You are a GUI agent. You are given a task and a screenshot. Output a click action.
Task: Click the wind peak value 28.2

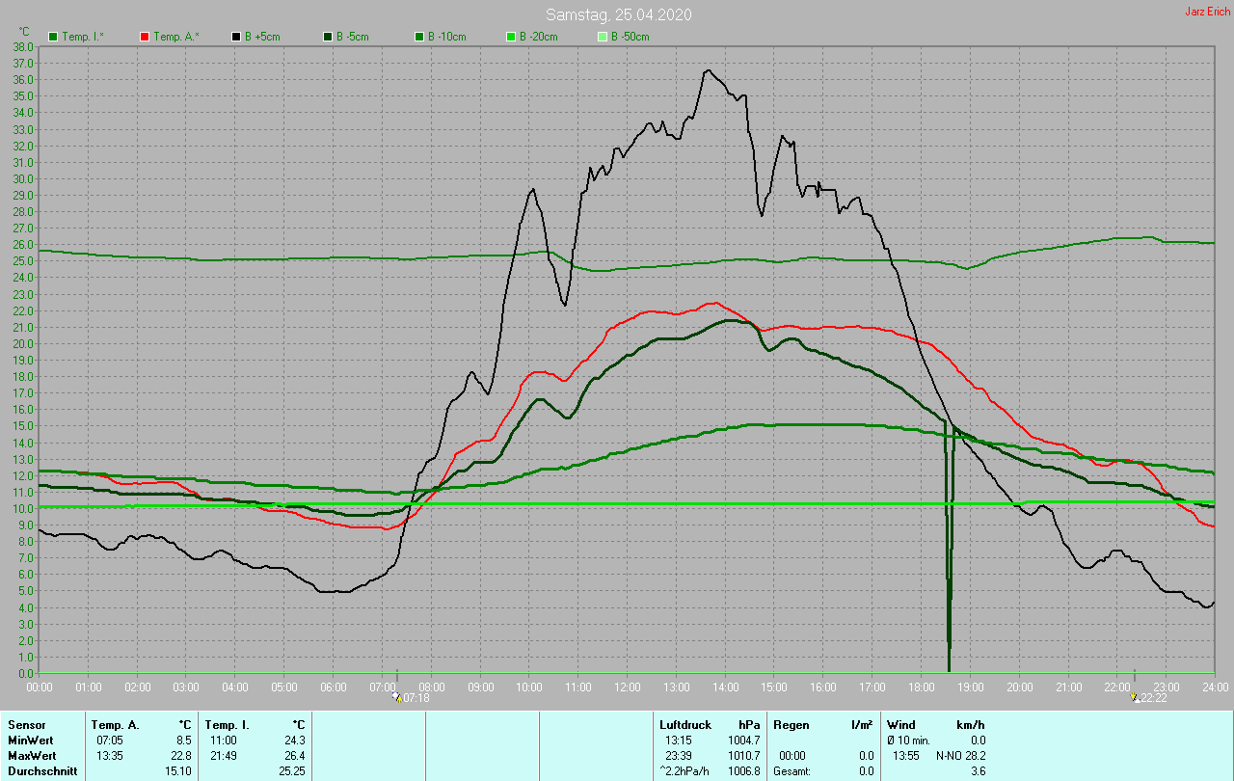975,755
